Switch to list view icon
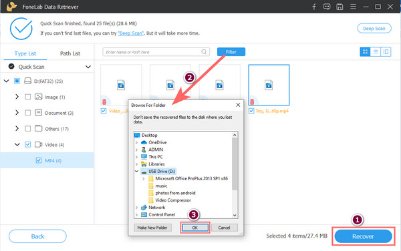The height and width of the screenshot is (251, 401). [376, 52]
